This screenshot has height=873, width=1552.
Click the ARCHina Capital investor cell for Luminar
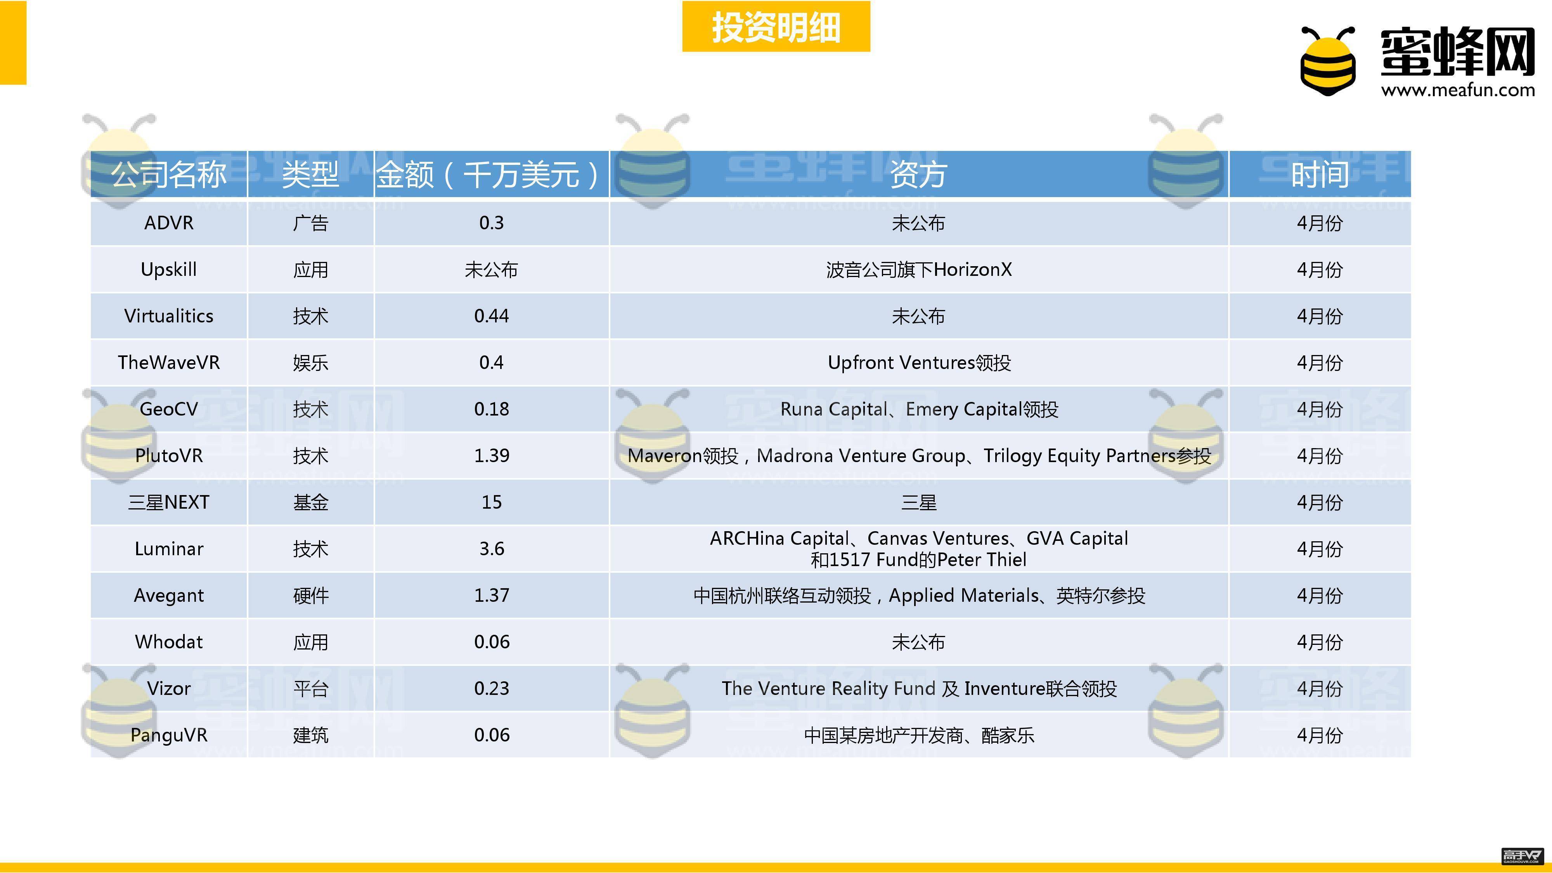[x=919, y=549]
